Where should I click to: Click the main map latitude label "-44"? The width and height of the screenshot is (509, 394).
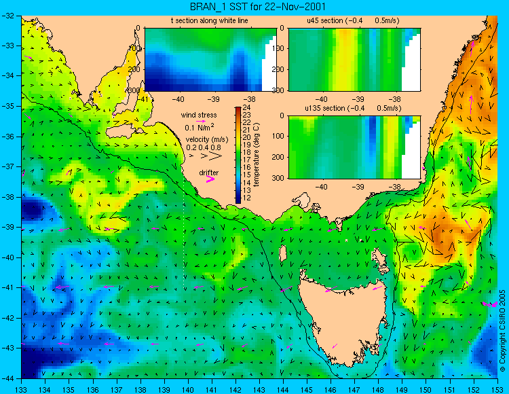(9, 378)
